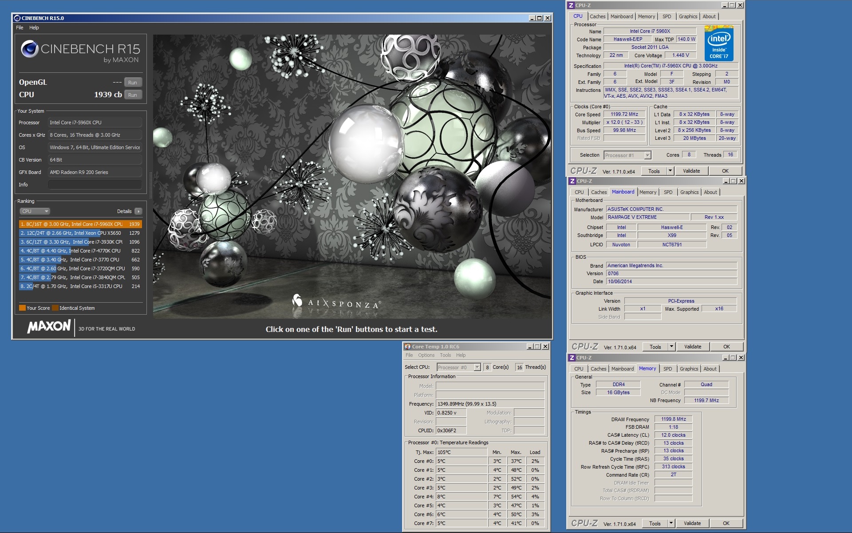Switch to Memory tab in top CPU-Z window
Image resolution: width=852 pixels, height=533 pixels.
click(647, 16)
